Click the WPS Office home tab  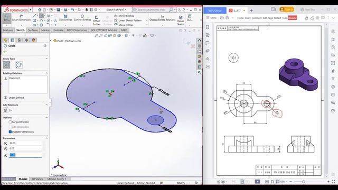tap(215, 11)
